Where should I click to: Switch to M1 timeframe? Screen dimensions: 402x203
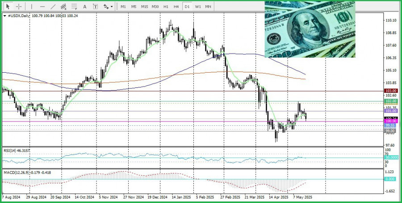(123, 7)
